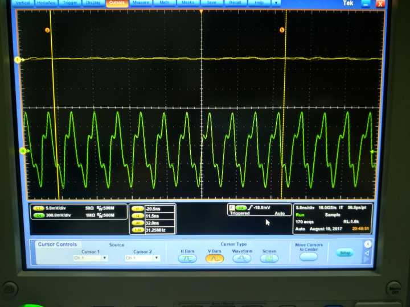Click the Move Cursors to Center button
This screenshot has height=307, width=410.
point(309,256)
